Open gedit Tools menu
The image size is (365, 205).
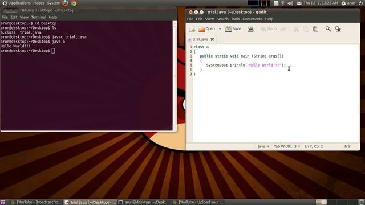coord(236,19)
